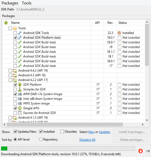This screenshot has height=157, width=151.
Task: Click the ARM EABI v7a System Image icon
Action: [20, 94]
